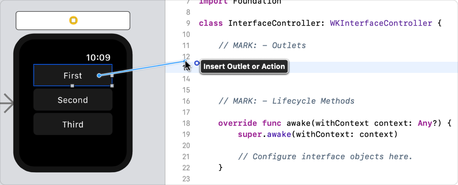Select the Second button in the watch preview
This screenshot has height=185, width=458.
(x=73, y=100)
